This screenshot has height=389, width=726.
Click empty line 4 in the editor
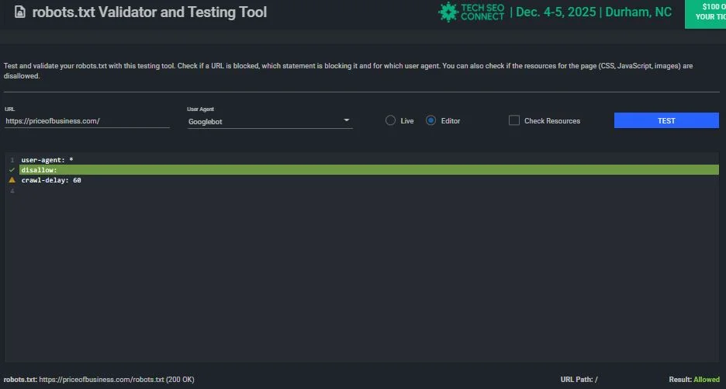coord(369,190)
